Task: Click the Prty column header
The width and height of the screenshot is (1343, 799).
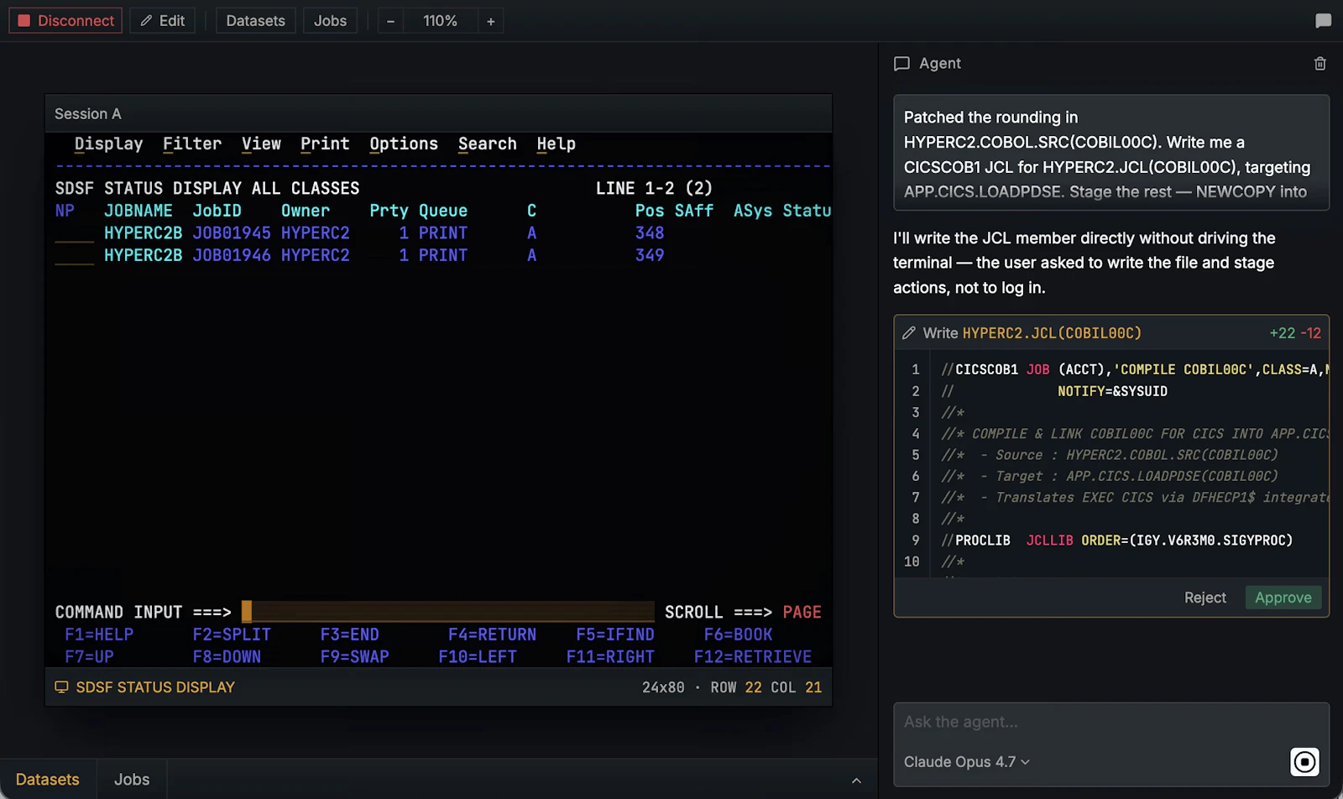Action: [389, 211]
